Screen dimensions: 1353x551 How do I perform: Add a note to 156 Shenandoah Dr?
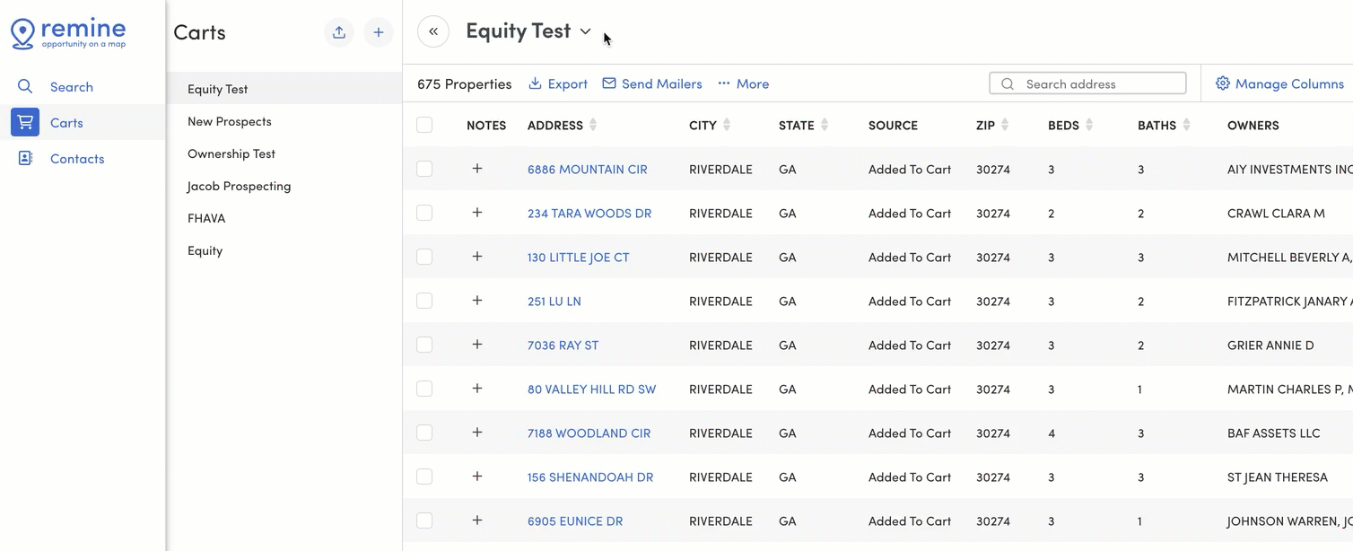477,476
